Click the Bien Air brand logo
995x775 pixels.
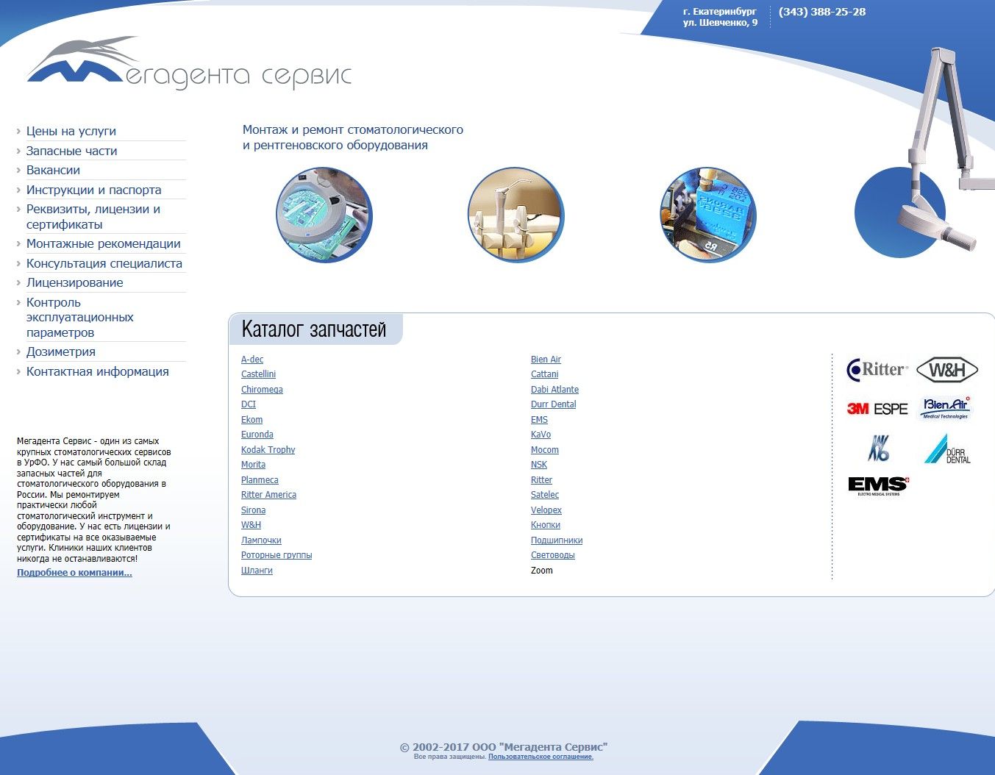click(x=946, y=408)
